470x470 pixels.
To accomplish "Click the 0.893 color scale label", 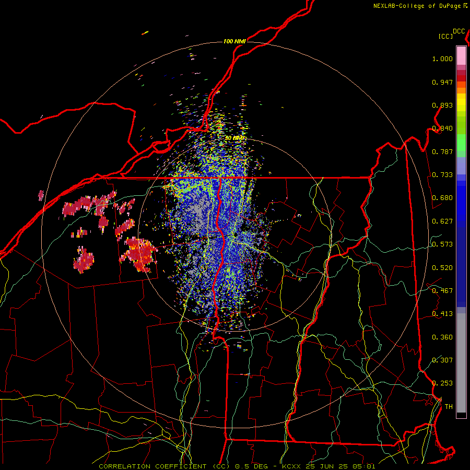I will [x=442, y=105].
